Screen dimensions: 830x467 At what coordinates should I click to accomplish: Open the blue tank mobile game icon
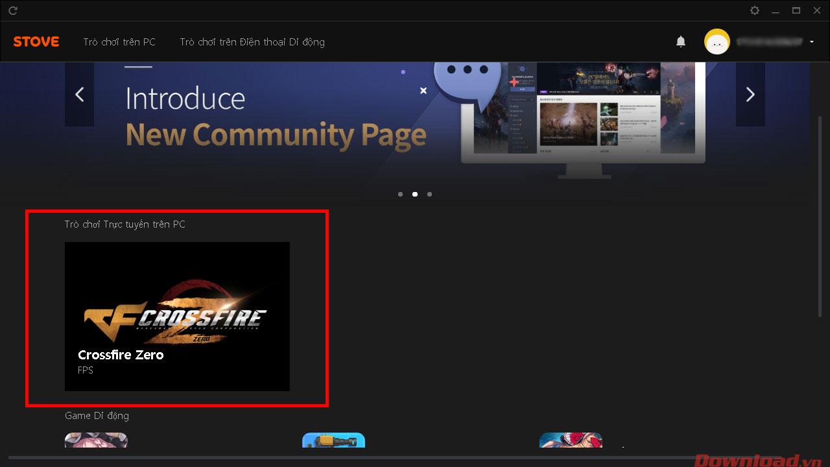point(333,440)
